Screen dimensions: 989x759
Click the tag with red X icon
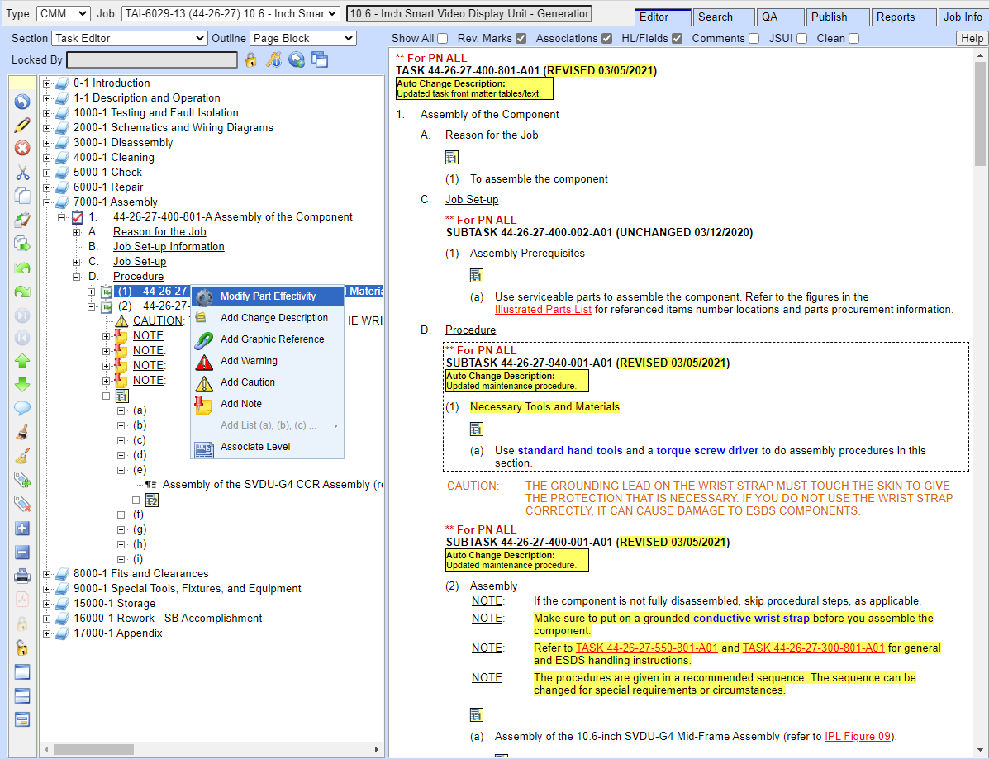(22, 505)
